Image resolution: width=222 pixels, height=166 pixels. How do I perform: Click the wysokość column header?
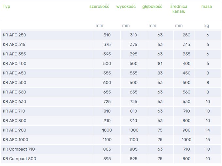(126, 7)
